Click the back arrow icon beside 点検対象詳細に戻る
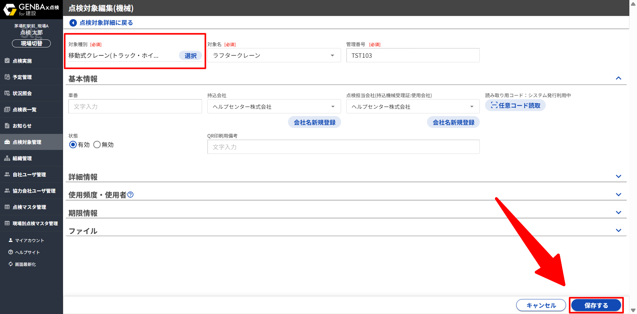Image resolution: width=637 pixels, height=314 pixels. point(73,23)
